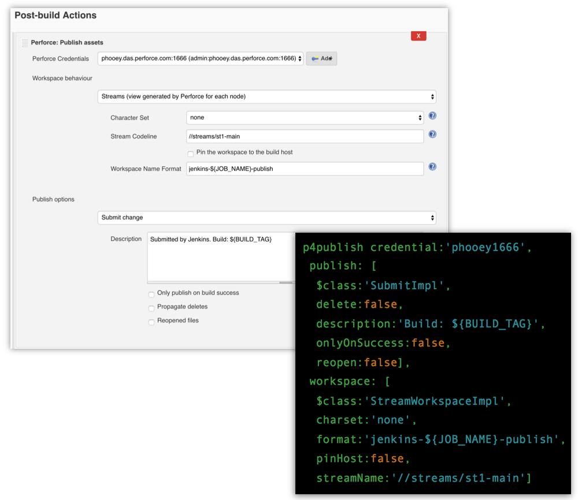578x500 pixels.
Task: Click the Workspace Name Format text field
Action: point(306,169)
